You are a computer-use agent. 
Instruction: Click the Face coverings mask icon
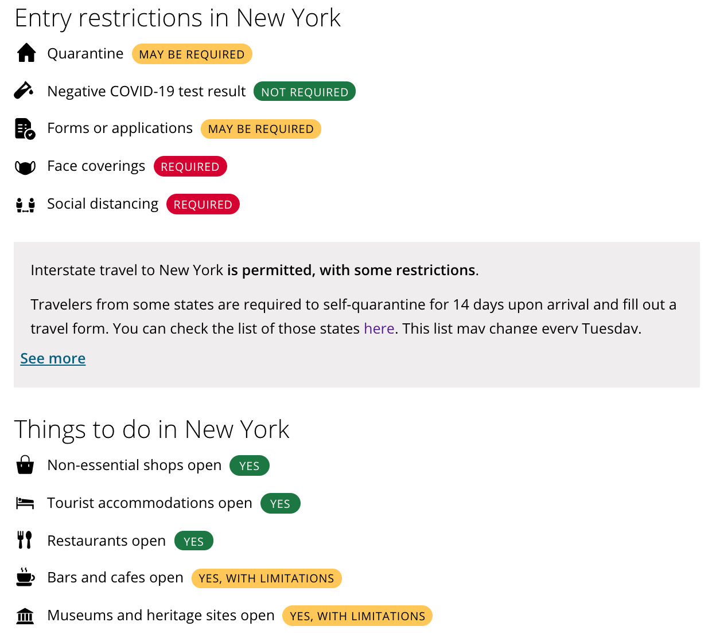tap(25, 167)
